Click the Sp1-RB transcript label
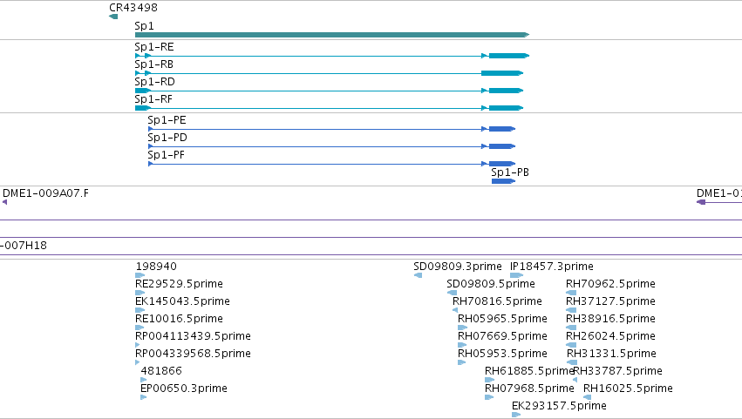The height and width of the screenshot is (419, 742). (153, 64)
